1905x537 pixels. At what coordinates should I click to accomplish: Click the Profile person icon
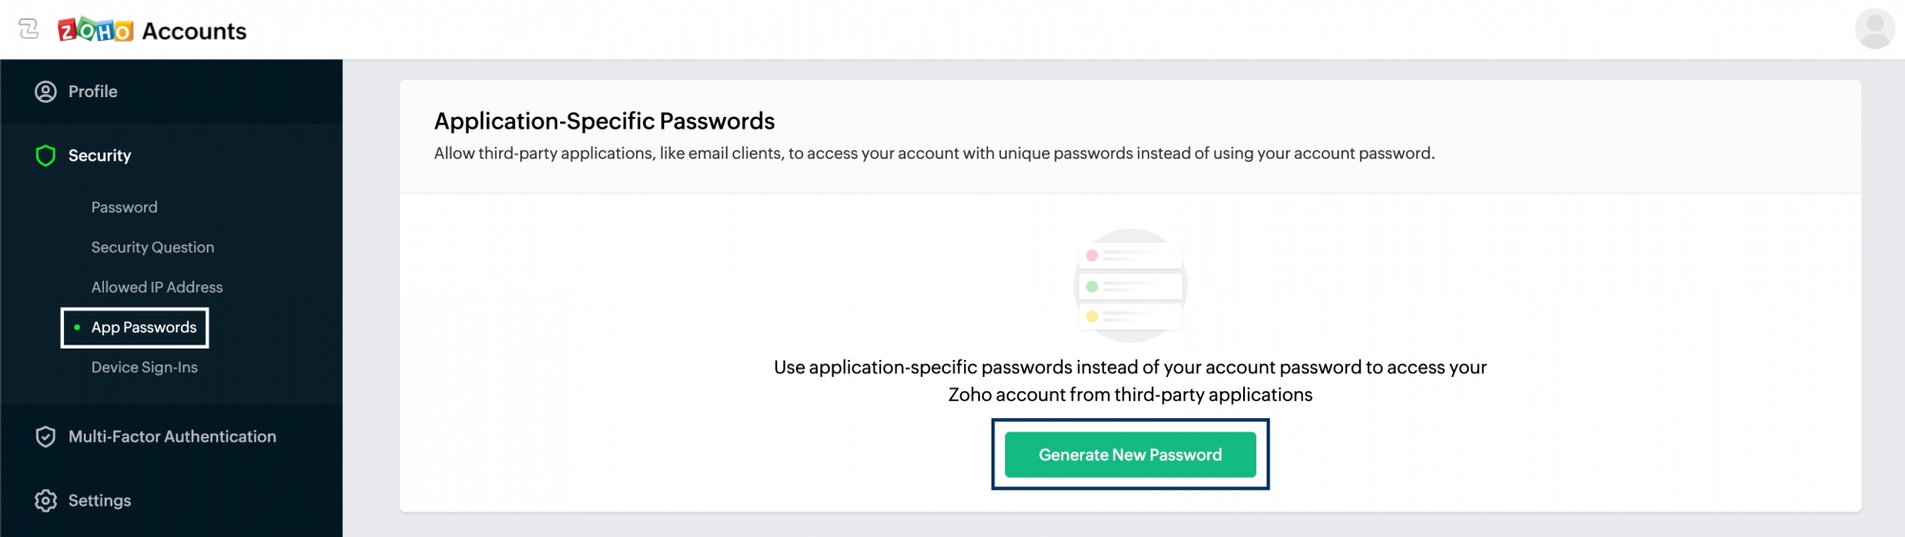46,91
